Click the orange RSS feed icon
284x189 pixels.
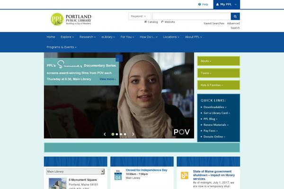(185, 175)
